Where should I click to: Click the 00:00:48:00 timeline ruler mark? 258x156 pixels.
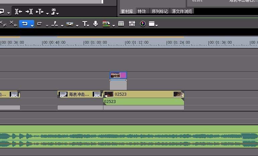(x=54, y=43)
